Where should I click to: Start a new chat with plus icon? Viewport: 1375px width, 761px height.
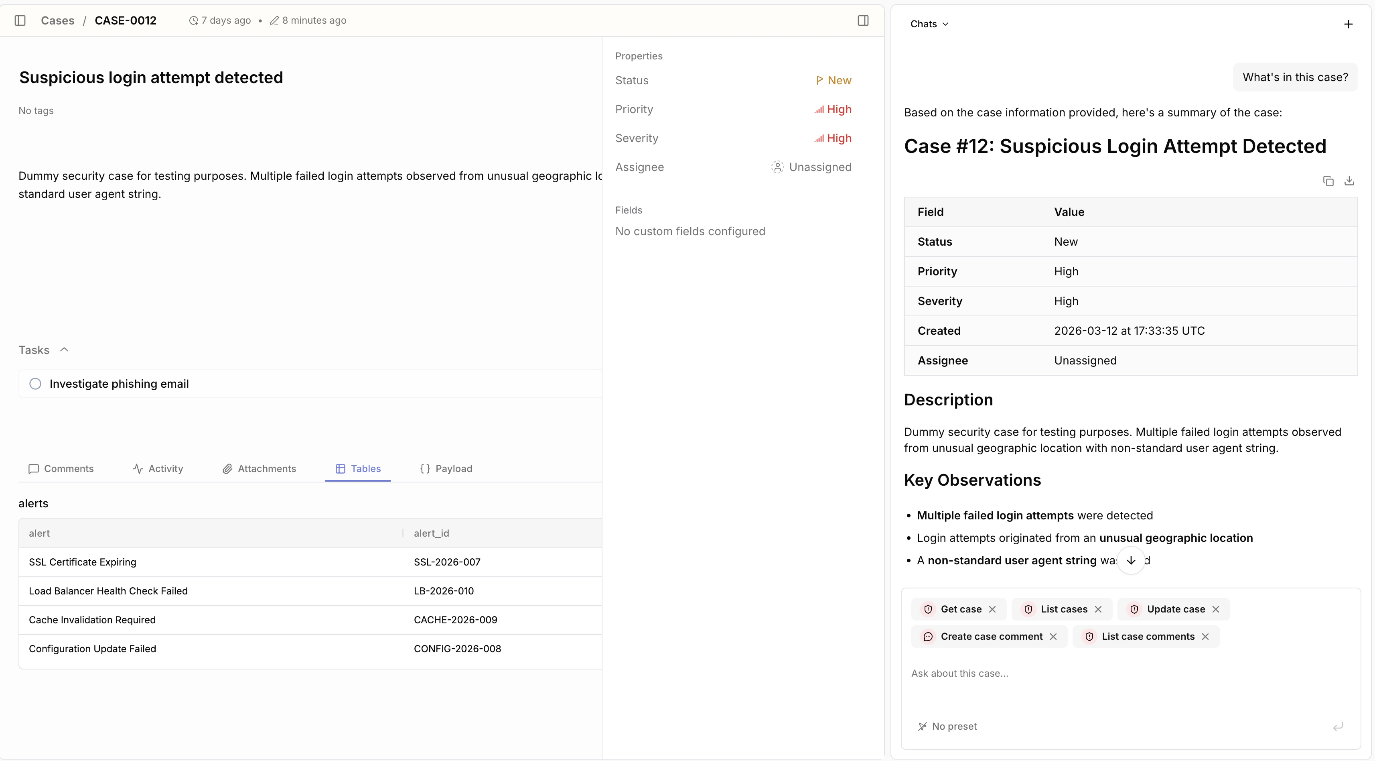click(1348, 24)
